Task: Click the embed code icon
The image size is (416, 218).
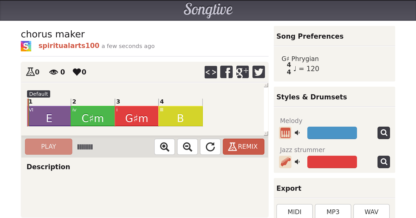Action: tap(211, 72)
